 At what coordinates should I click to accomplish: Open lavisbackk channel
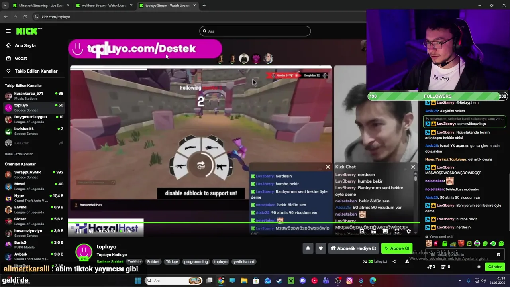pyautogui.click(x=34, y=131)
